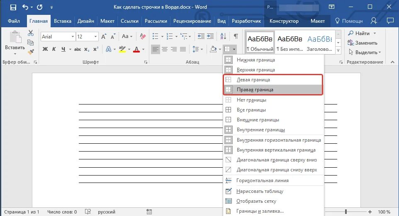
Task: Click the русский language indicator
Action: 107,212
